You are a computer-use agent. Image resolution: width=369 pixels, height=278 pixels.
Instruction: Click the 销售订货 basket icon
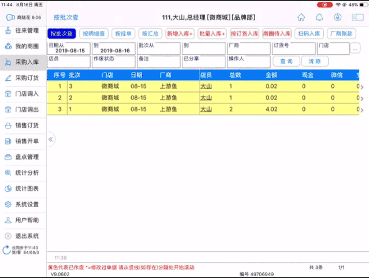pos(8,125)
